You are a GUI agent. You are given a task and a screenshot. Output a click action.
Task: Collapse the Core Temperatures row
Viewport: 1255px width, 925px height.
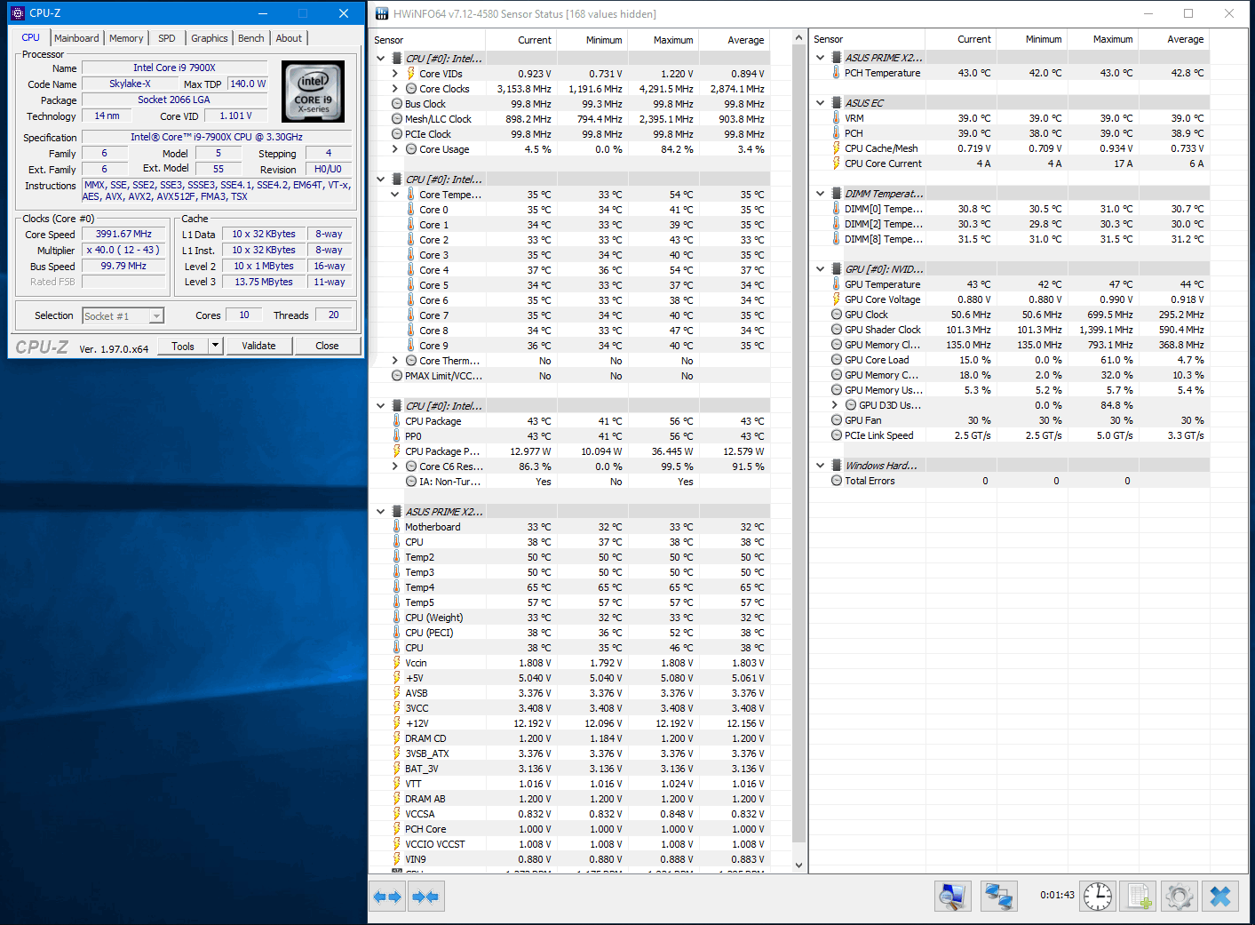pyautogui.click(x=395, y=195)
